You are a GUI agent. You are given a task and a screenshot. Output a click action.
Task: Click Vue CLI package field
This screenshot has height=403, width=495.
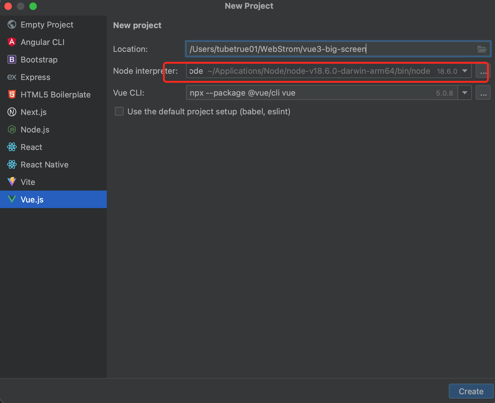tap(322, 93)
